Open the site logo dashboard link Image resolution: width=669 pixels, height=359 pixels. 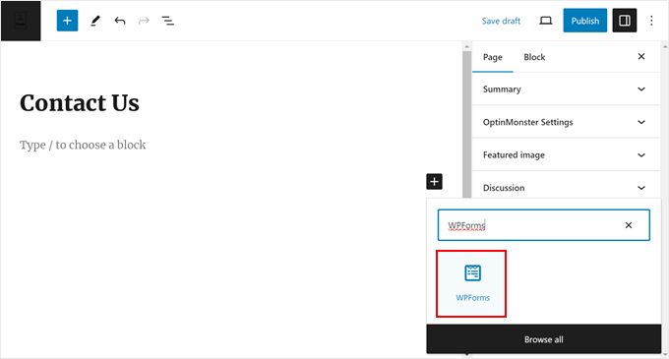pos(21,21)
